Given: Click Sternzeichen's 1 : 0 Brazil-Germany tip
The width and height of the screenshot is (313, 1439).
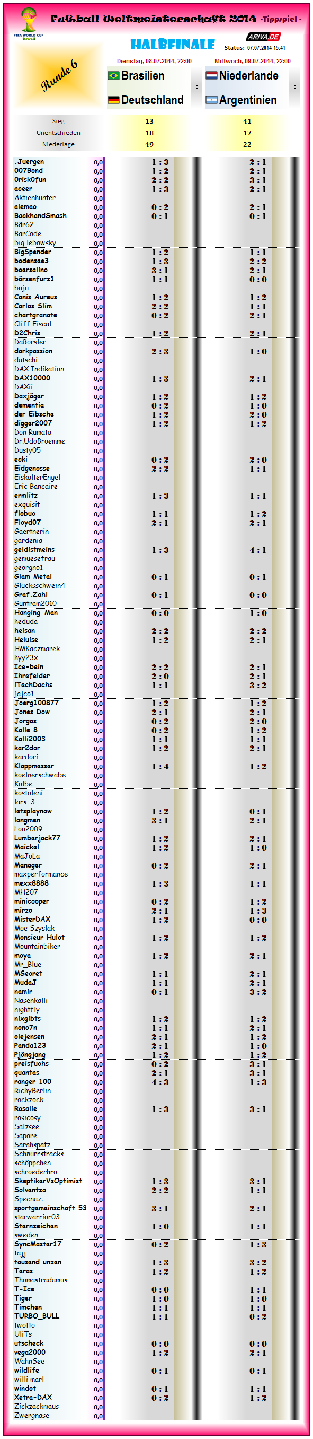Looking at the screenshot, I should 160,1226.
